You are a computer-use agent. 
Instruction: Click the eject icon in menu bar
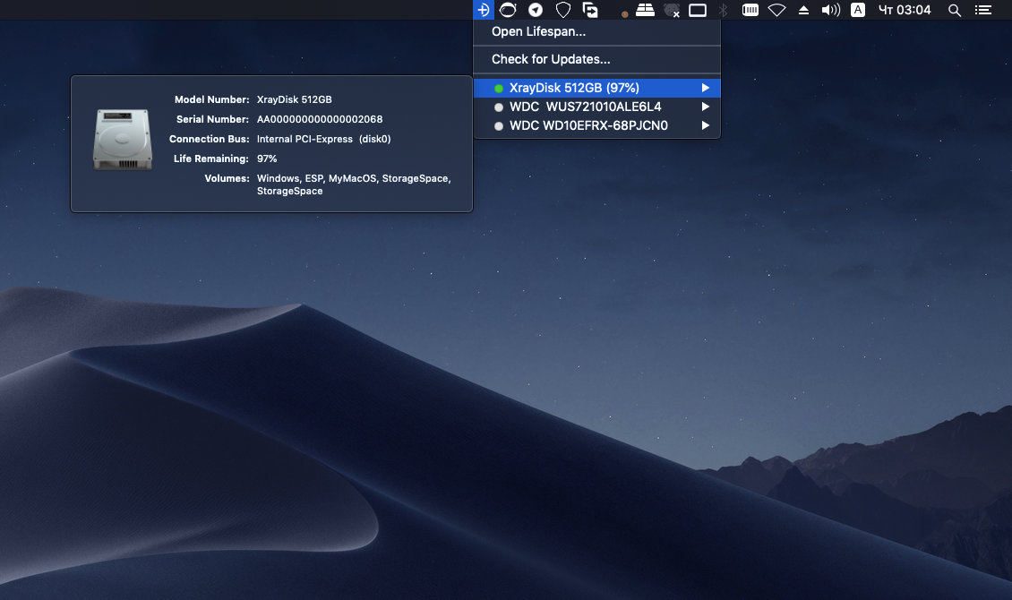[x=803, y=10]
